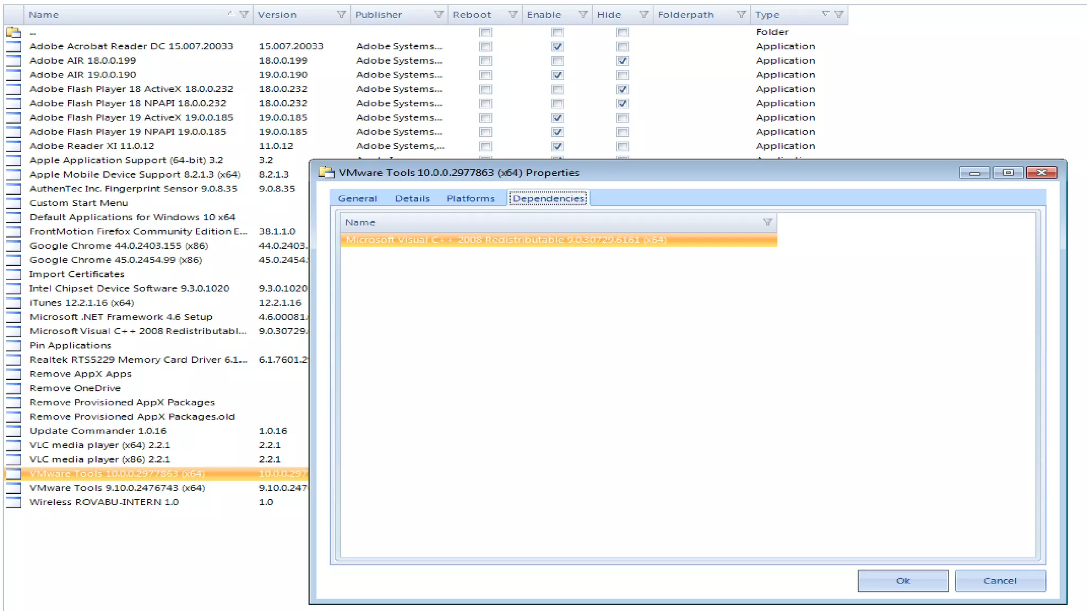This screenshot has width=1087, height=611.
Task: Select highlighted VMware Tools 10.0.0.2977863 row
Action: [x=157, y=474]
